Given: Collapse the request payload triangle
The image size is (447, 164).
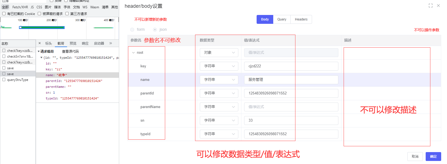Looking at the screenshot, I should click(x=39, y=52).
